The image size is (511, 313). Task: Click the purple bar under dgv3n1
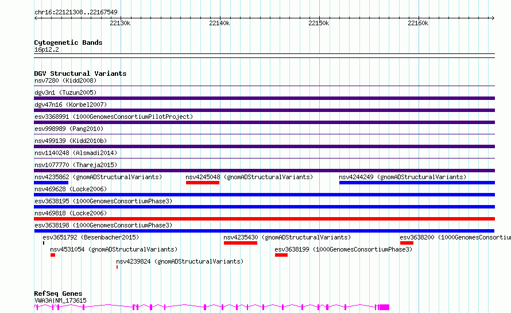(265, 98)
